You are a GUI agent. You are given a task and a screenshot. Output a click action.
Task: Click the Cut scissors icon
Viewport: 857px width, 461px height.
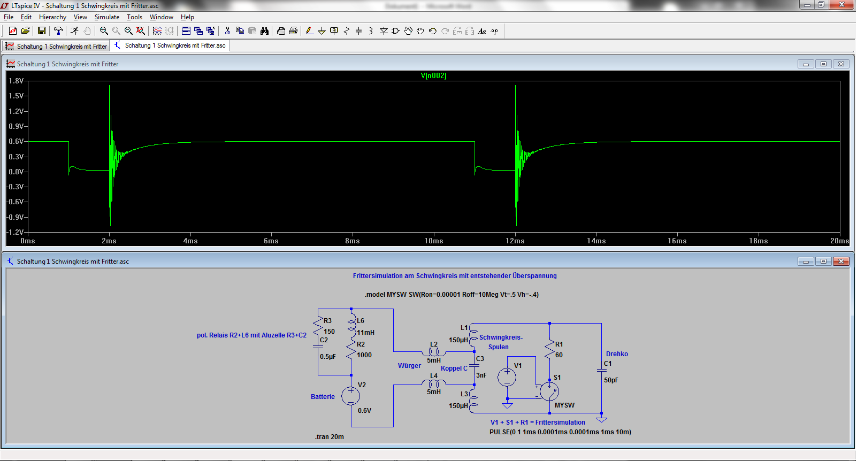tap(227, 31)
